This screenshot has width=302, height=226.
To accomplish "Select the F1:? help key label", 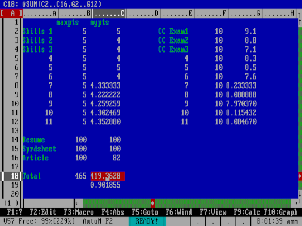I will [14, 212].
